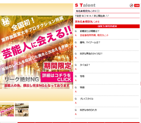
Task: Open the first golden banner thumbnail
Action: (7, 109)
